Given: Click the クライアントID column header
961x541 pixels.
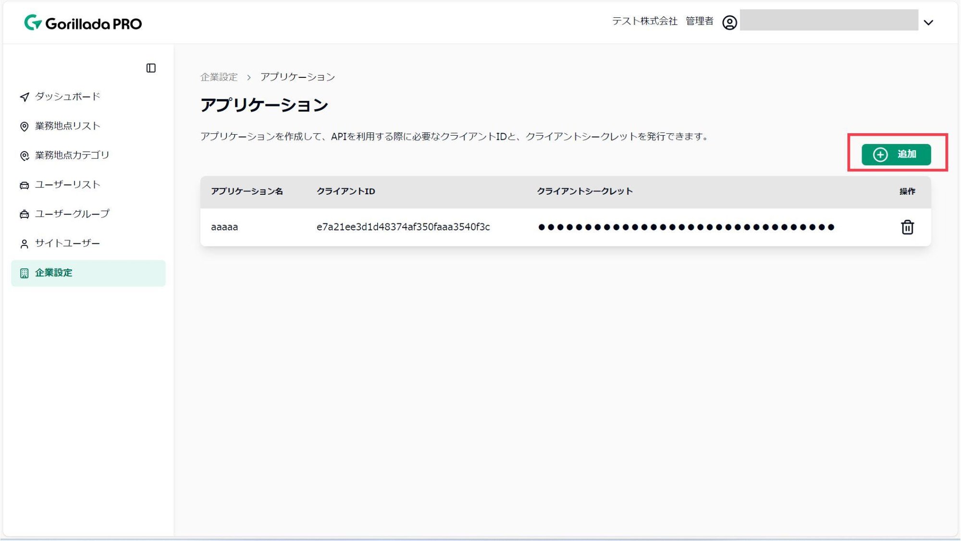Looking at the screenshot, I should click(346, 191).
